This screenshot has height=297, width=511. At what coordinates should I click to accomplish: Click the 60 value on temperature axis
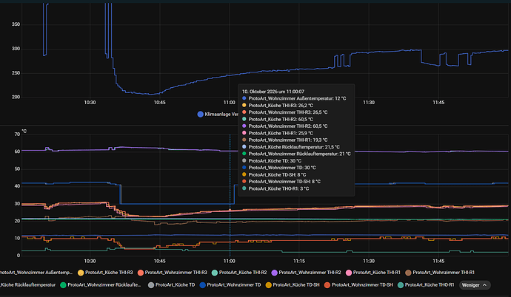pyautogui.click(x=17, y=151)
